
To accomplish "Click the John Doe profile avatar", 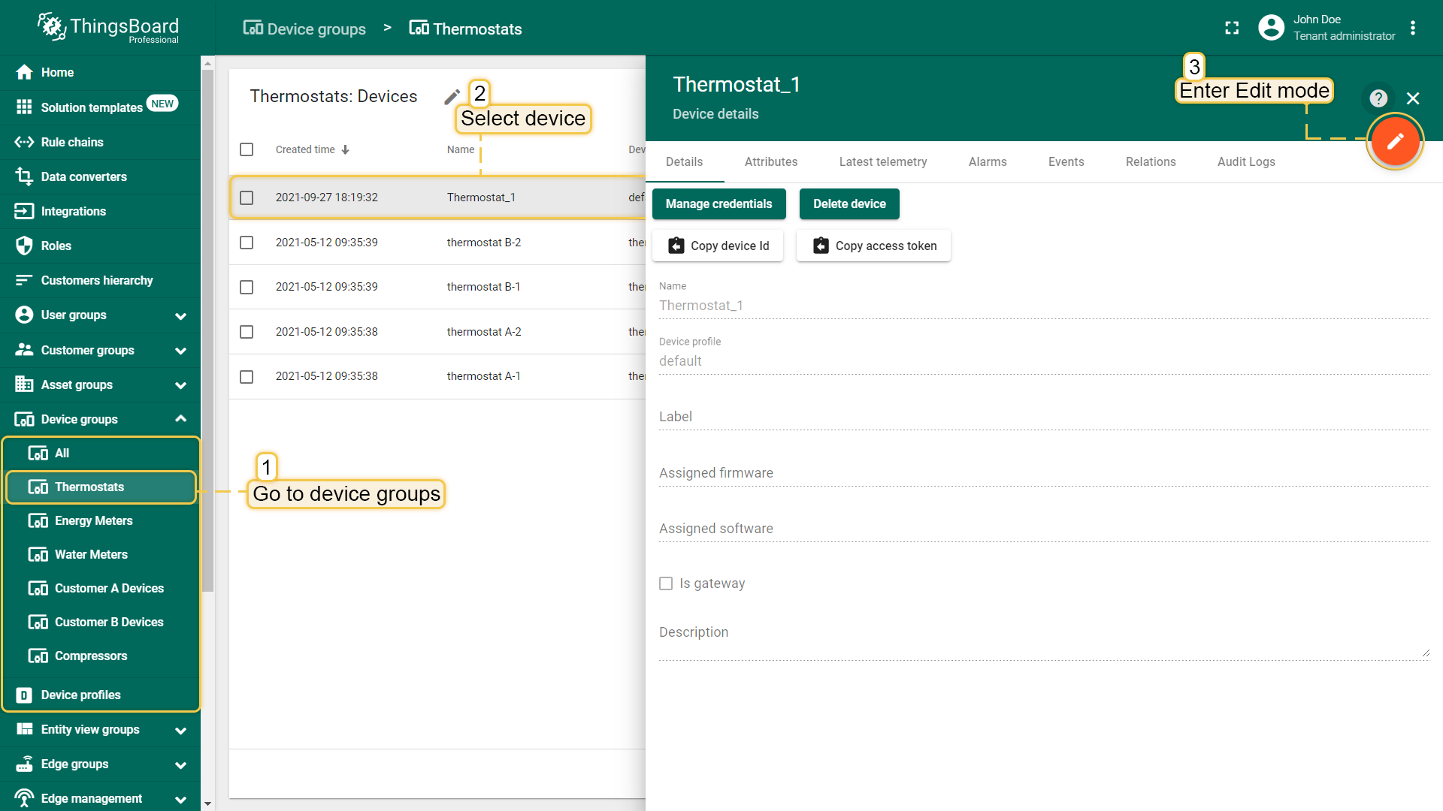I will click(x=1271, y=28).
